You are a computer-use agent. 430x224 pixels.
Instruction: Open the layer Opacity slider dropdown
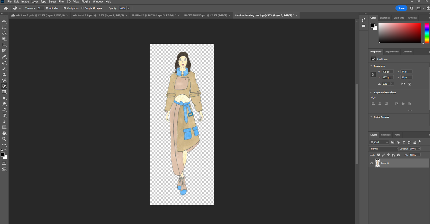419,149
